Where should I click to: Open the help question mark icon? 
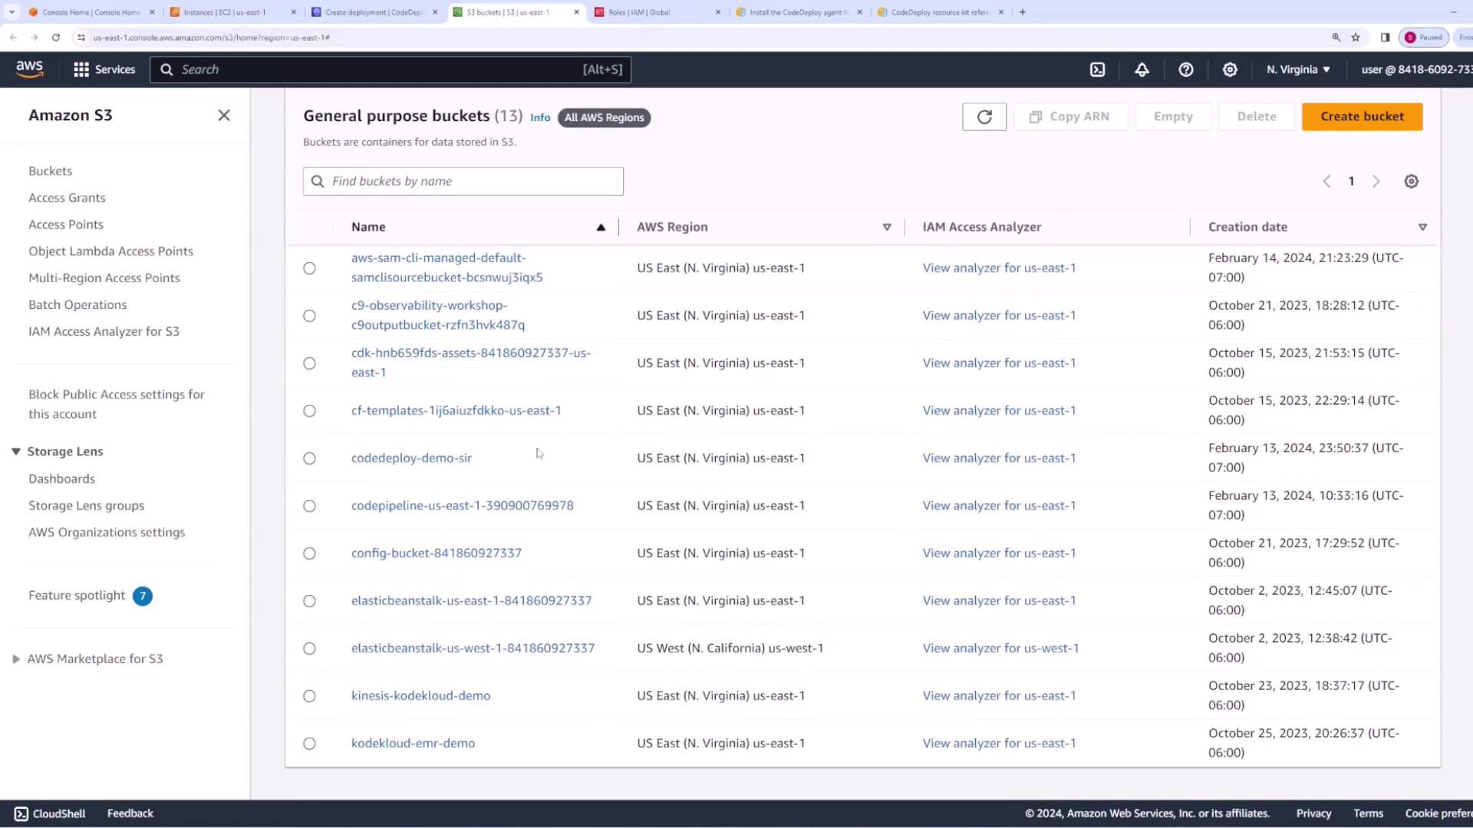point(1186,70)
